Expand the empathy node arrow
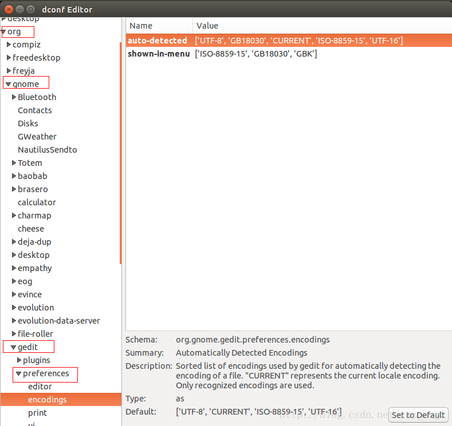This screenshot has height=426, width=452. click(x=14, y=268)
